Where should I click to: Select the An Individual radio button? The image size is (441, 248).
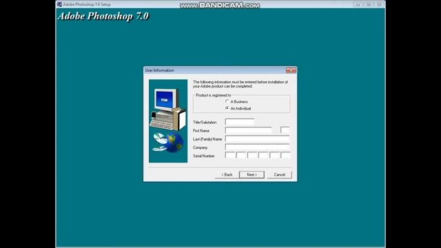click(x=227, y=108)
